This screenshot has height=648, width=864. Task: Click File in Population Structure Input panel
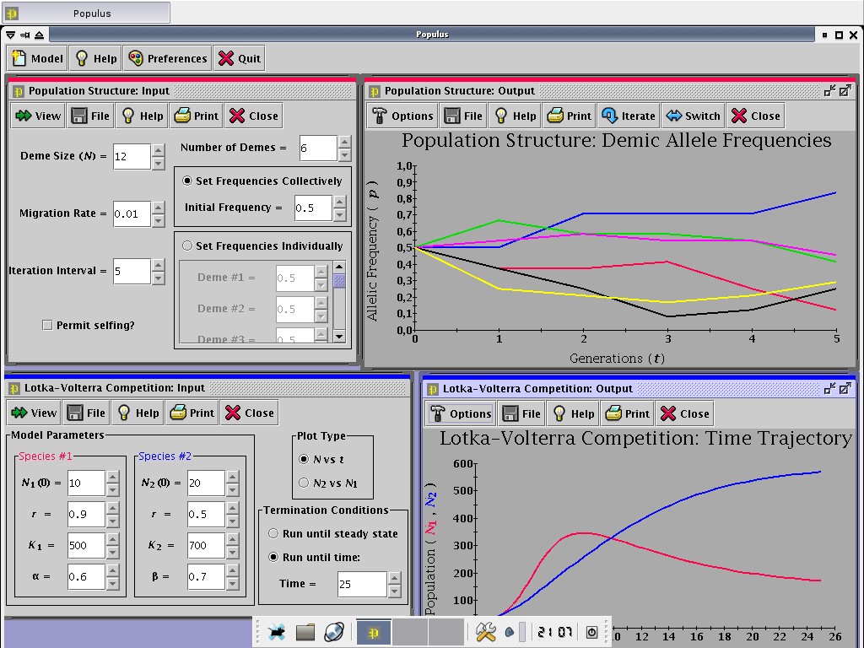[91, 116]
